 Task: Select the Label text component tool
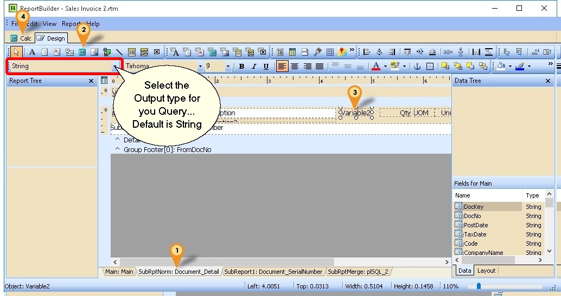[32, 52]
